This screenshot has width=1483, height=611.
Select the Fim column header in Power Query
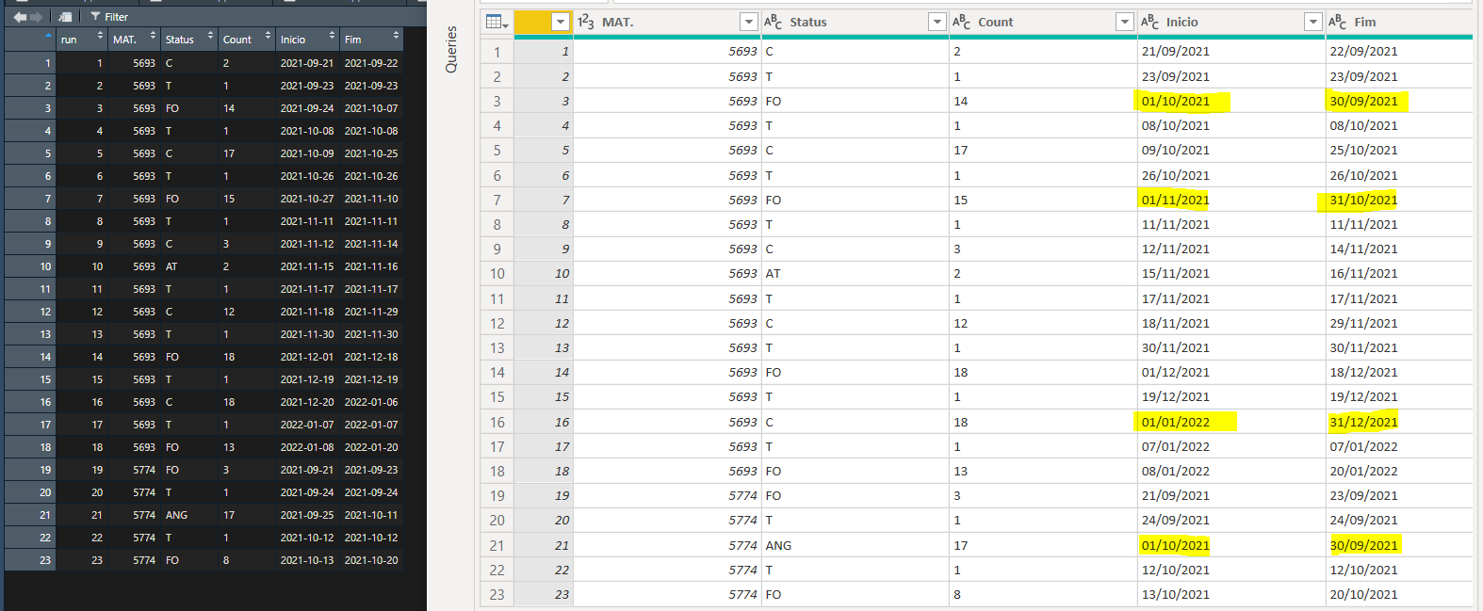tap(1399, 22)
